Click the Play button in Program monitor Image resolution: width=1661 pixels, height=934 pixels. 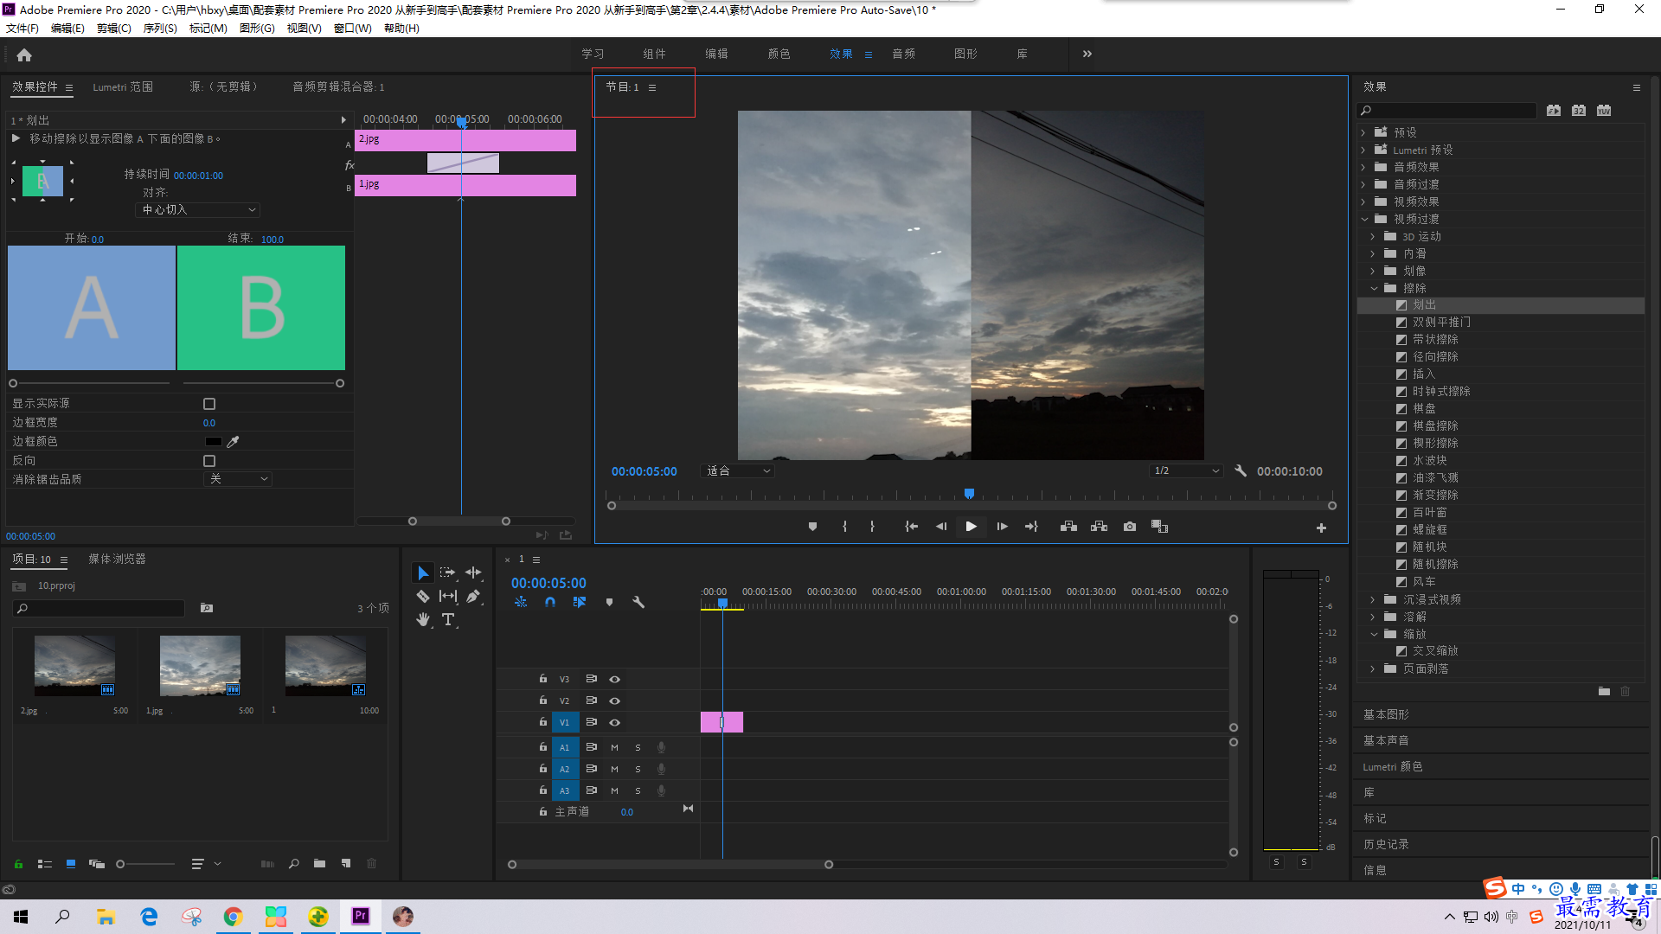click(971, 527)
